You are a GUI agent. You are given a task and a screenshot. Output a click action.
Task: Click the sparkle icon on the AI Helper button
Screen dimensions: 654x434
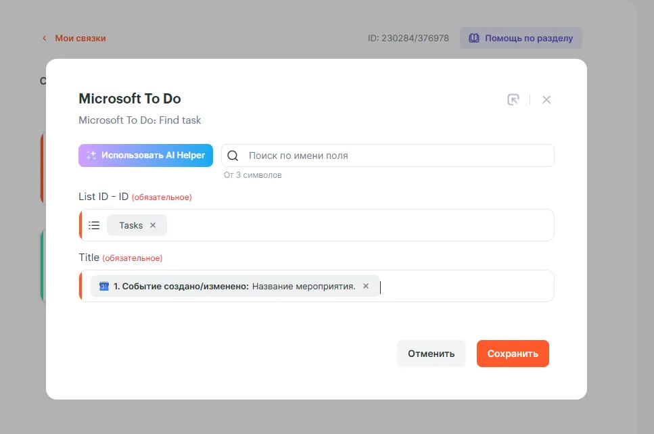pyautogui.click(x=91, y=155)
